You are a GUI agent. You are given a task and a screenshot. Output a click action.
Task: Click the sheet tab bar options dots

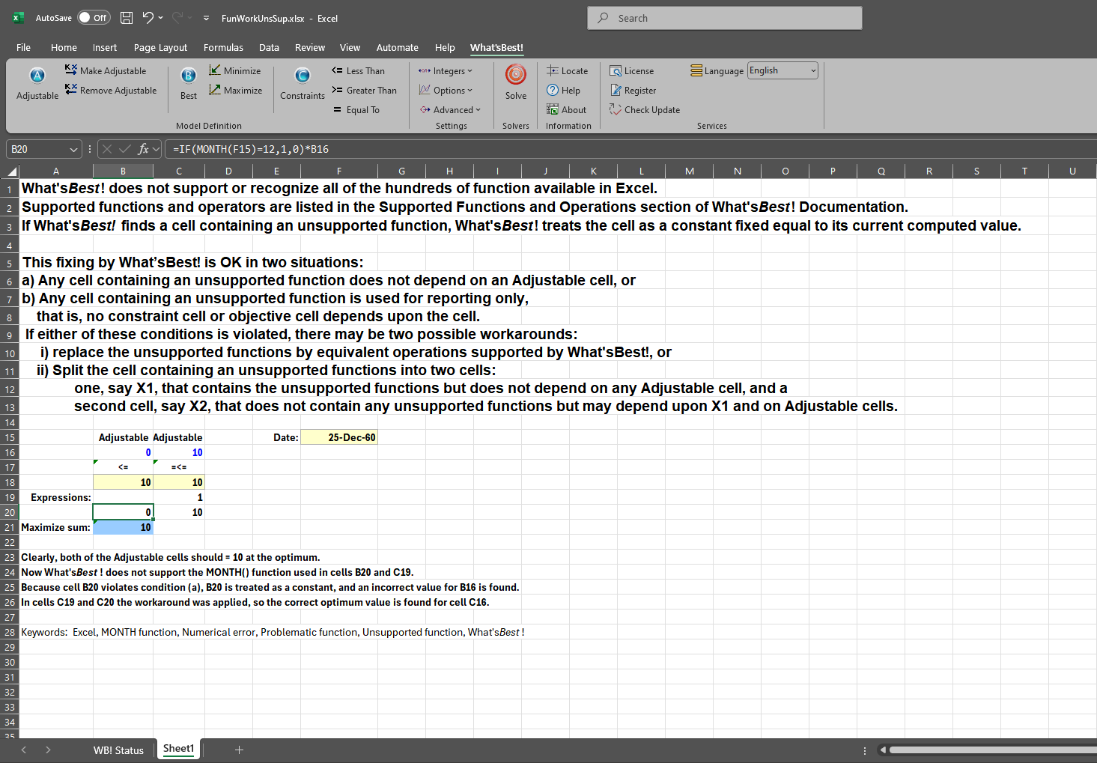coord(865,750)
